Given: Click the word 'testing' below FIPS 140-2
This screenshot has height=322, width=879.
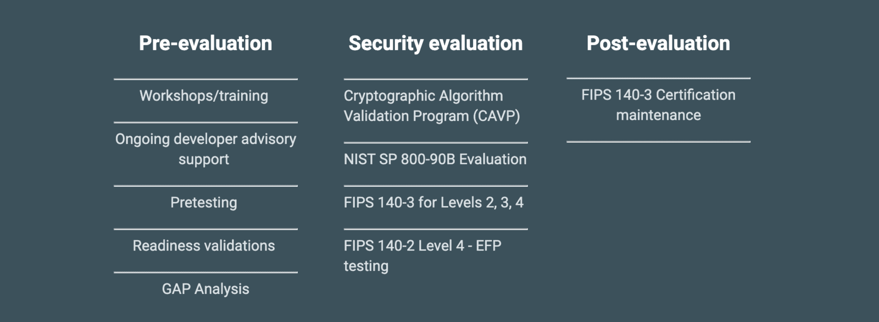Looking at the screenshot, I should click(366, 267).
